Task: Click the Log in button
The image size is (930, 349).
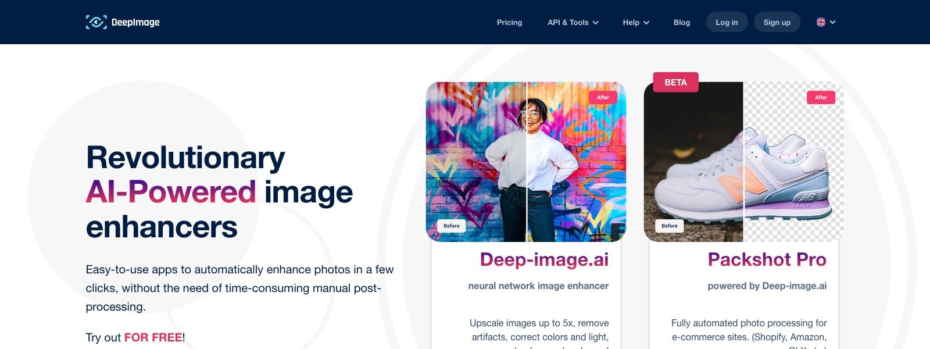Action: coord(727,22)
